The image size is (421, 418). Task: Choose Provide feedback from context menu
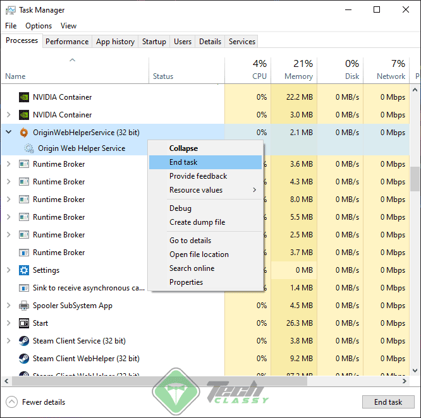coord(205,176)
